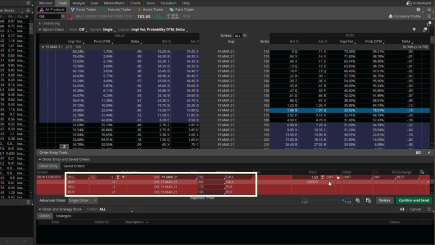Edit the 195 strike field in the order
This screenshot has height=245, width=435.
click(x=211, y=177)
